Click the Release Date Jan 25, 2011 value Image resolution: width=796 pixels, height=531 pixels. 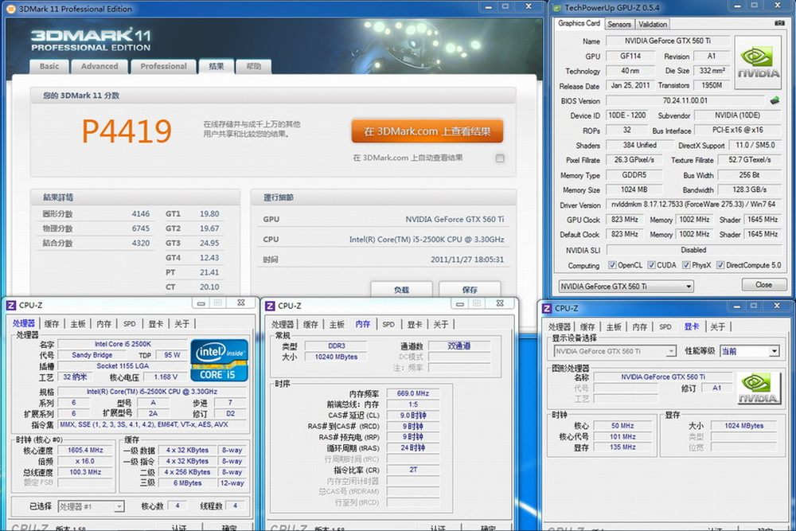[630, 85]
